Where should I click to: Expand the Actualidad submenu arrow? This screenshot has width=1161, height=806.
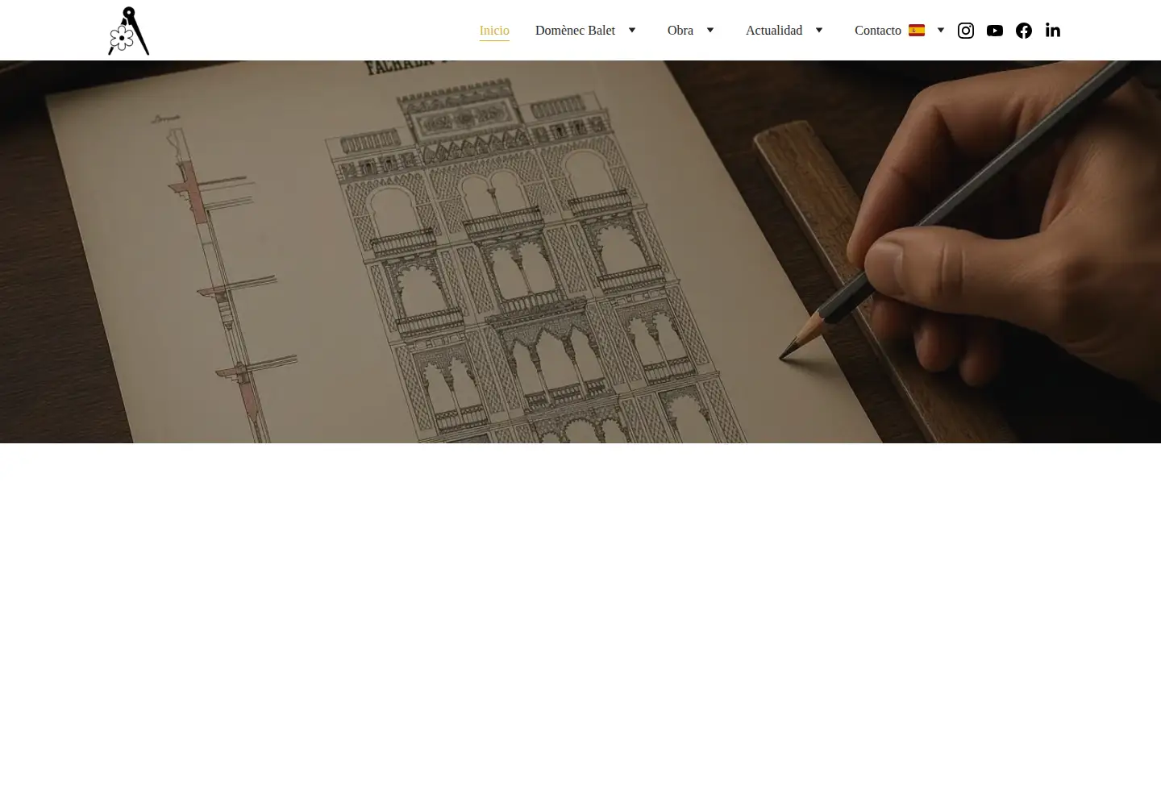pos(819,31)
